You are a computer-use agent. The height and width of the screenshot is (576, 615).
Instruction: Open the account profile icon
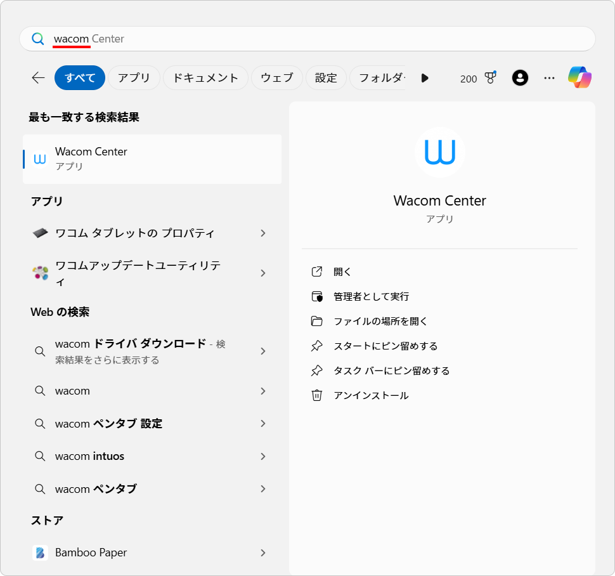point(520,77)
